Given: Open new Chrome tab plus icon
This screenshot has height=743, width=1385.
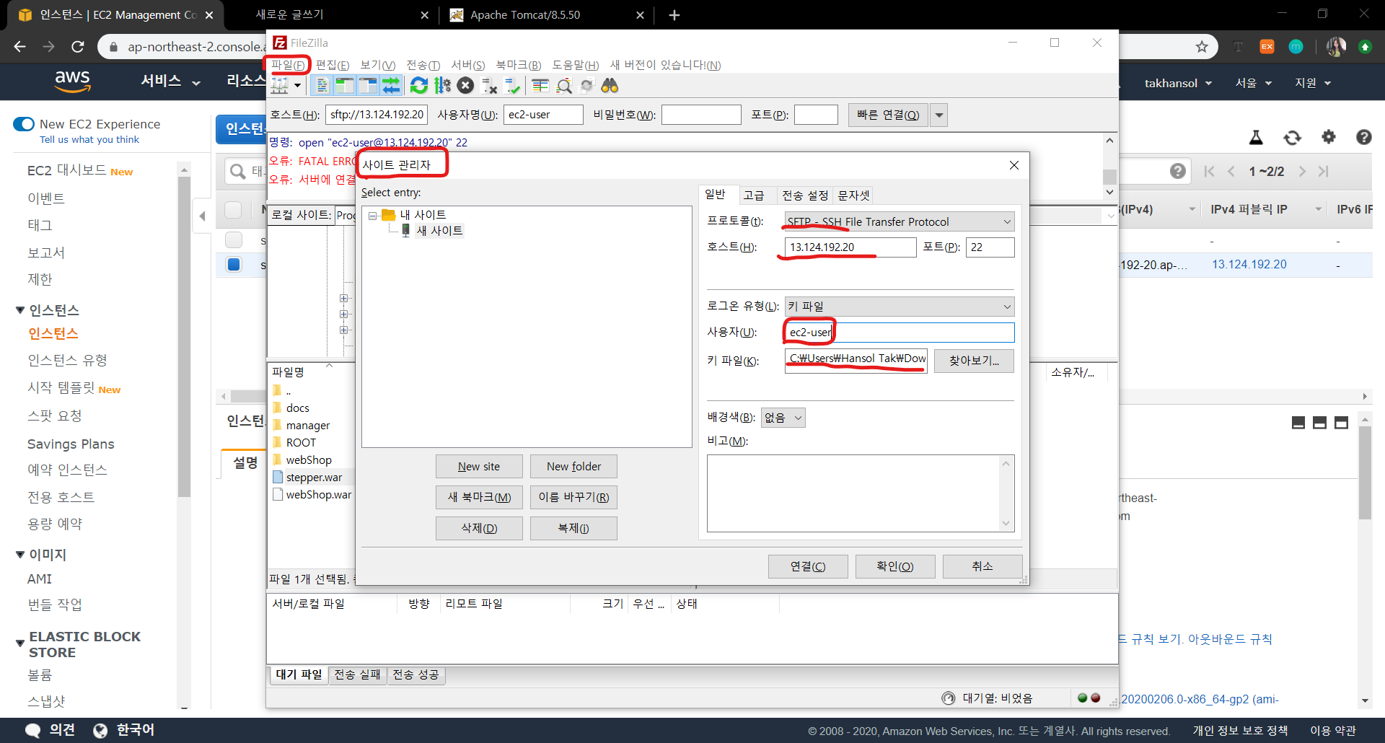Looking at the screenshot, I should [x=674, y=15].
